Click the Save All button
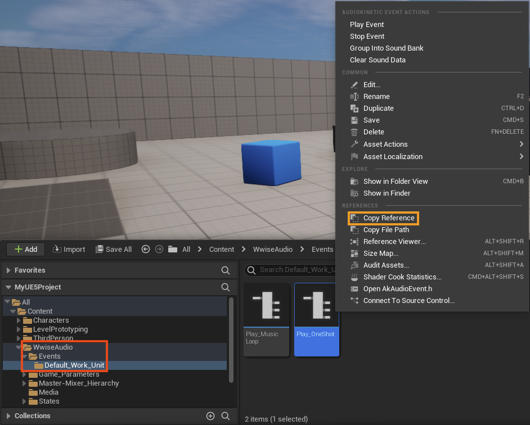530x425 pixels. (x=114, y=250)
